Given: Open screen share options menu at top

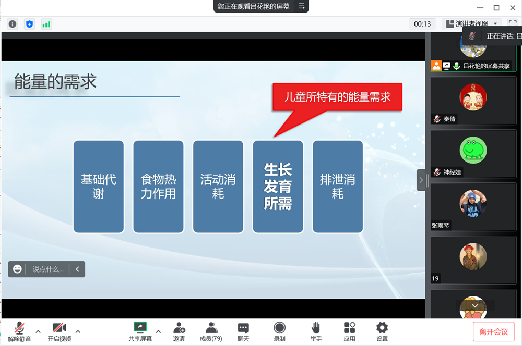Looking at the screenshot, I should (x=301, y=6).
